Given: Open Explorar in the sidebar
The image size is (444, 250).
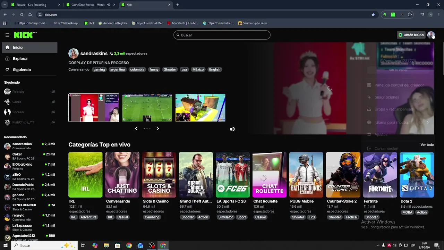Looking at the screenshot, I should (x=29, y=59).
